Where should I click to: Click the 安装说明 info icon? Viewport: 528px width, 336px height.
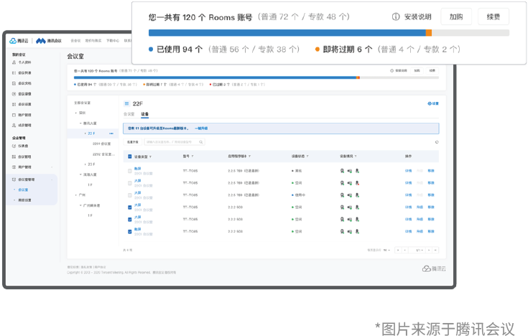pyautogui.click(x=396, y=17)
